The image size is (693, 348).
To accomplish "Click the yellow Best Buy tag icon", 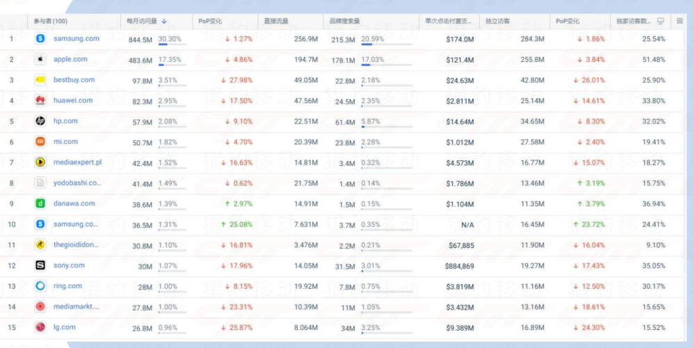I will (40, 80).
